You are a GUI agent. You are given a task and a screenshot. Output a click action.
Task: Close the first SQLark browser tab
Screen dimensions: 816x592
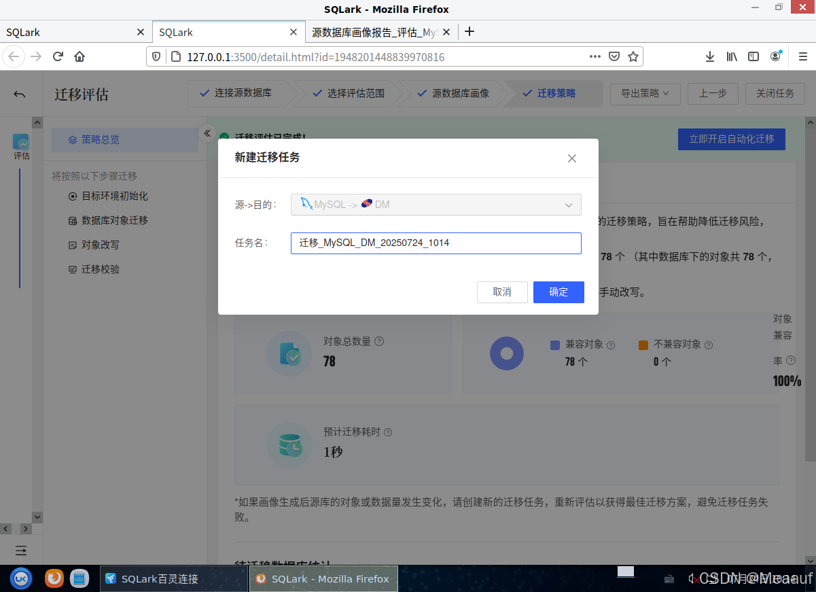click(141, 32)
